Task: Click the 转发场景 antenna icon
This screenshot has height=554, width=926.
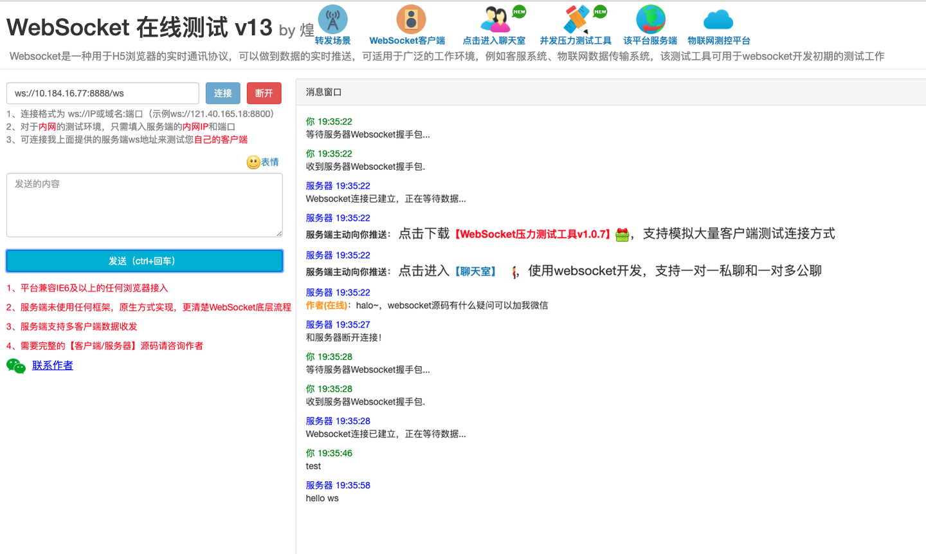Action: 333,18
